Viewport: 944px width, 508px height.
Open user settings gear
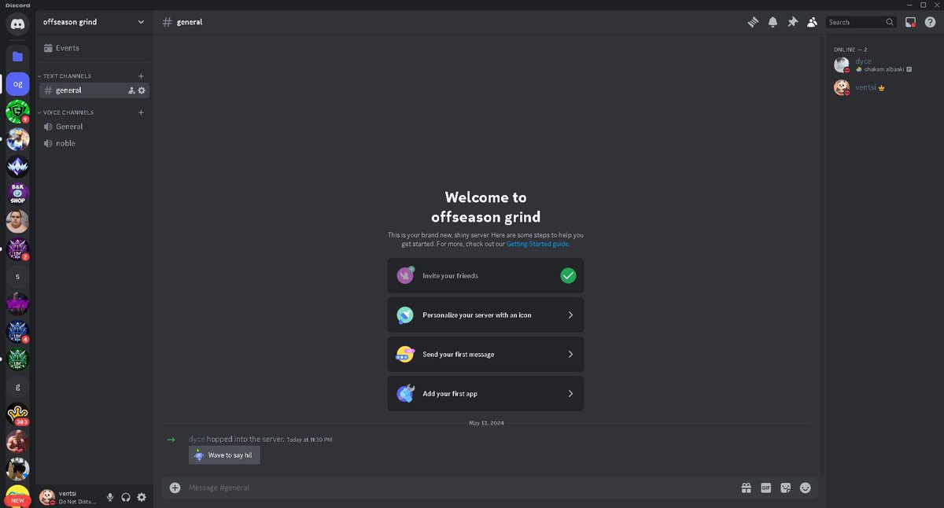pyautogui.click(x=142, y=497)
